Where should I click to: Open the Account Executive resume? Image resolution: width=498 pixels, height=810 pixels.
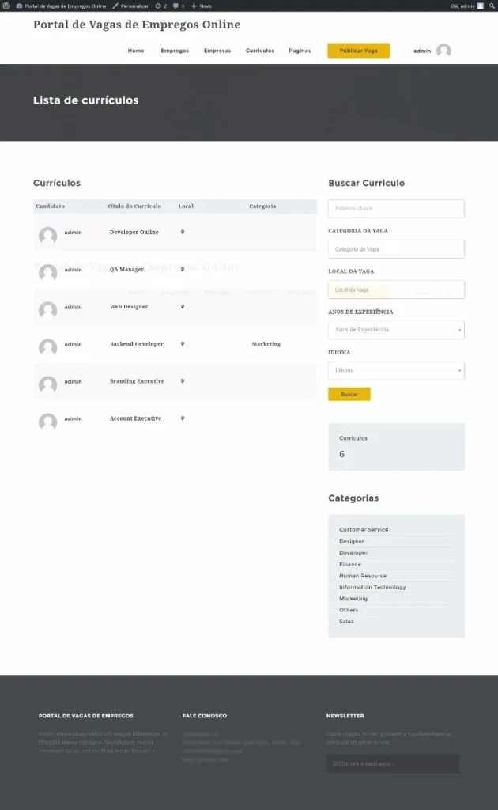point(135,418)
